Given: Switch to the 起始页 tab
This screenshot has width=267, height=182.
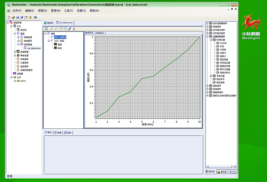Looking at the screenshot, I should click(48, 22).
